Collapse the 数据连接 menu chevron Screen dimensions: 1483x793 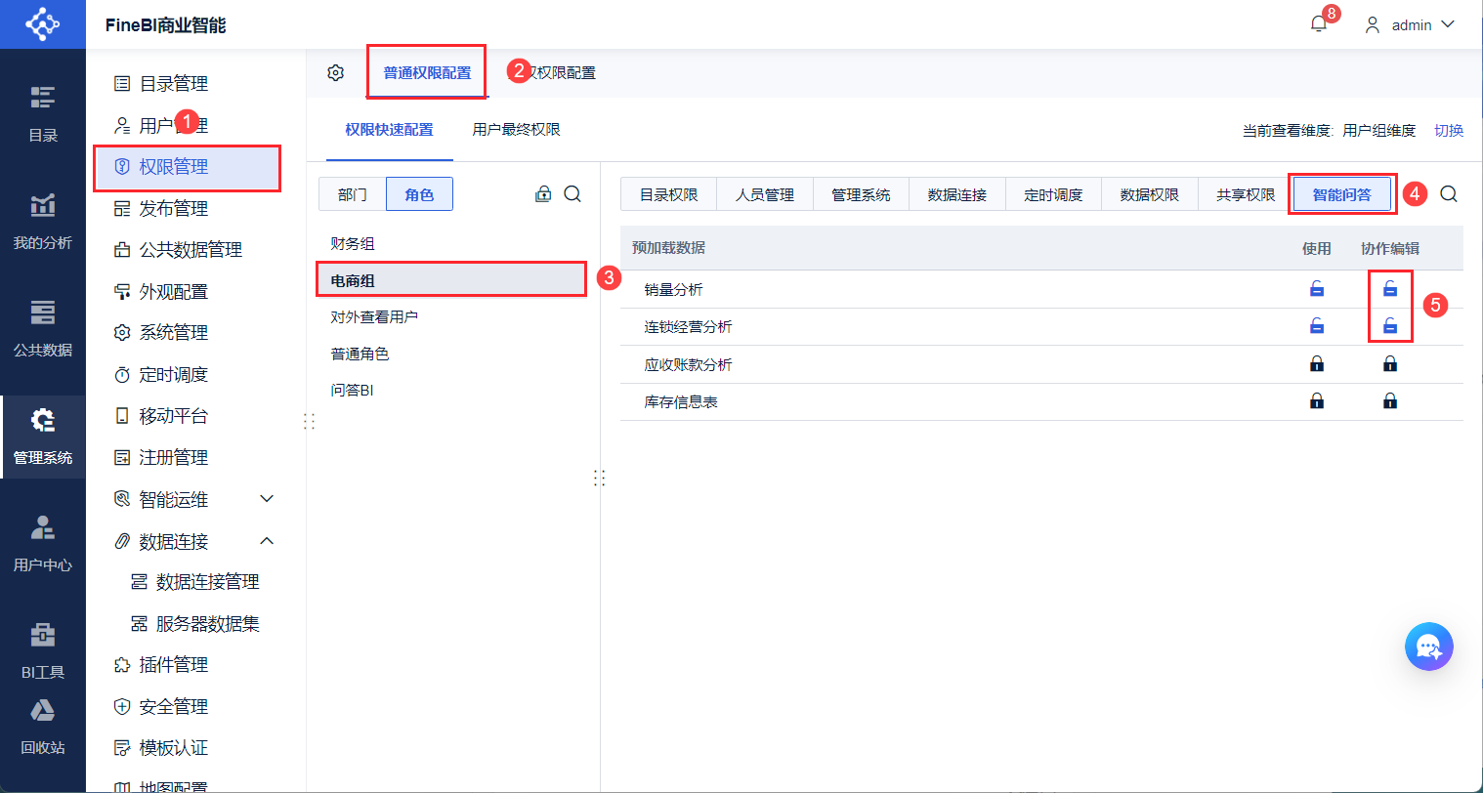[x=267, y=541]
